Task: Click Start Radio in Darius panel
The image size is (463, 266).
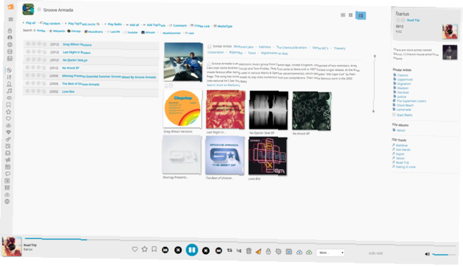Action: (x=404, y=115)
